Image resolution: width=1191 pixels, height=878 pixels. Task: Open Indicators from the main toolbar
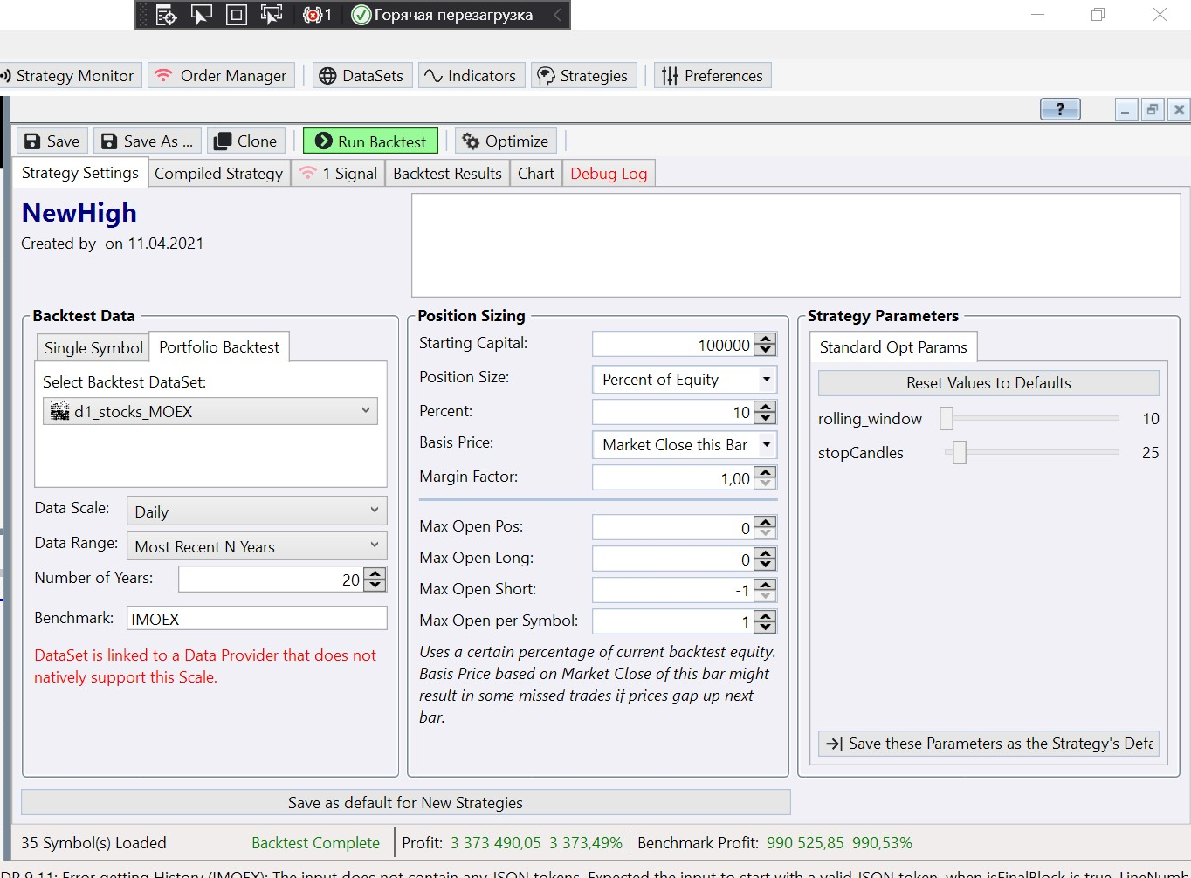pos(472,76)
